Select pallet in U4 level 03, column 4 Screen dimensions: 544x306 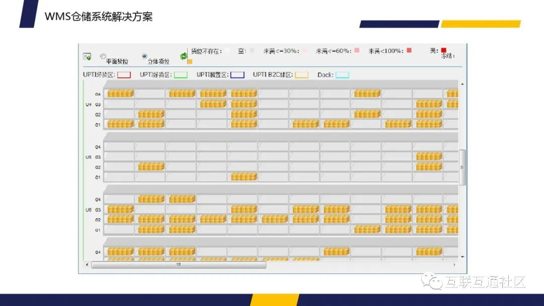coord(213,104)
